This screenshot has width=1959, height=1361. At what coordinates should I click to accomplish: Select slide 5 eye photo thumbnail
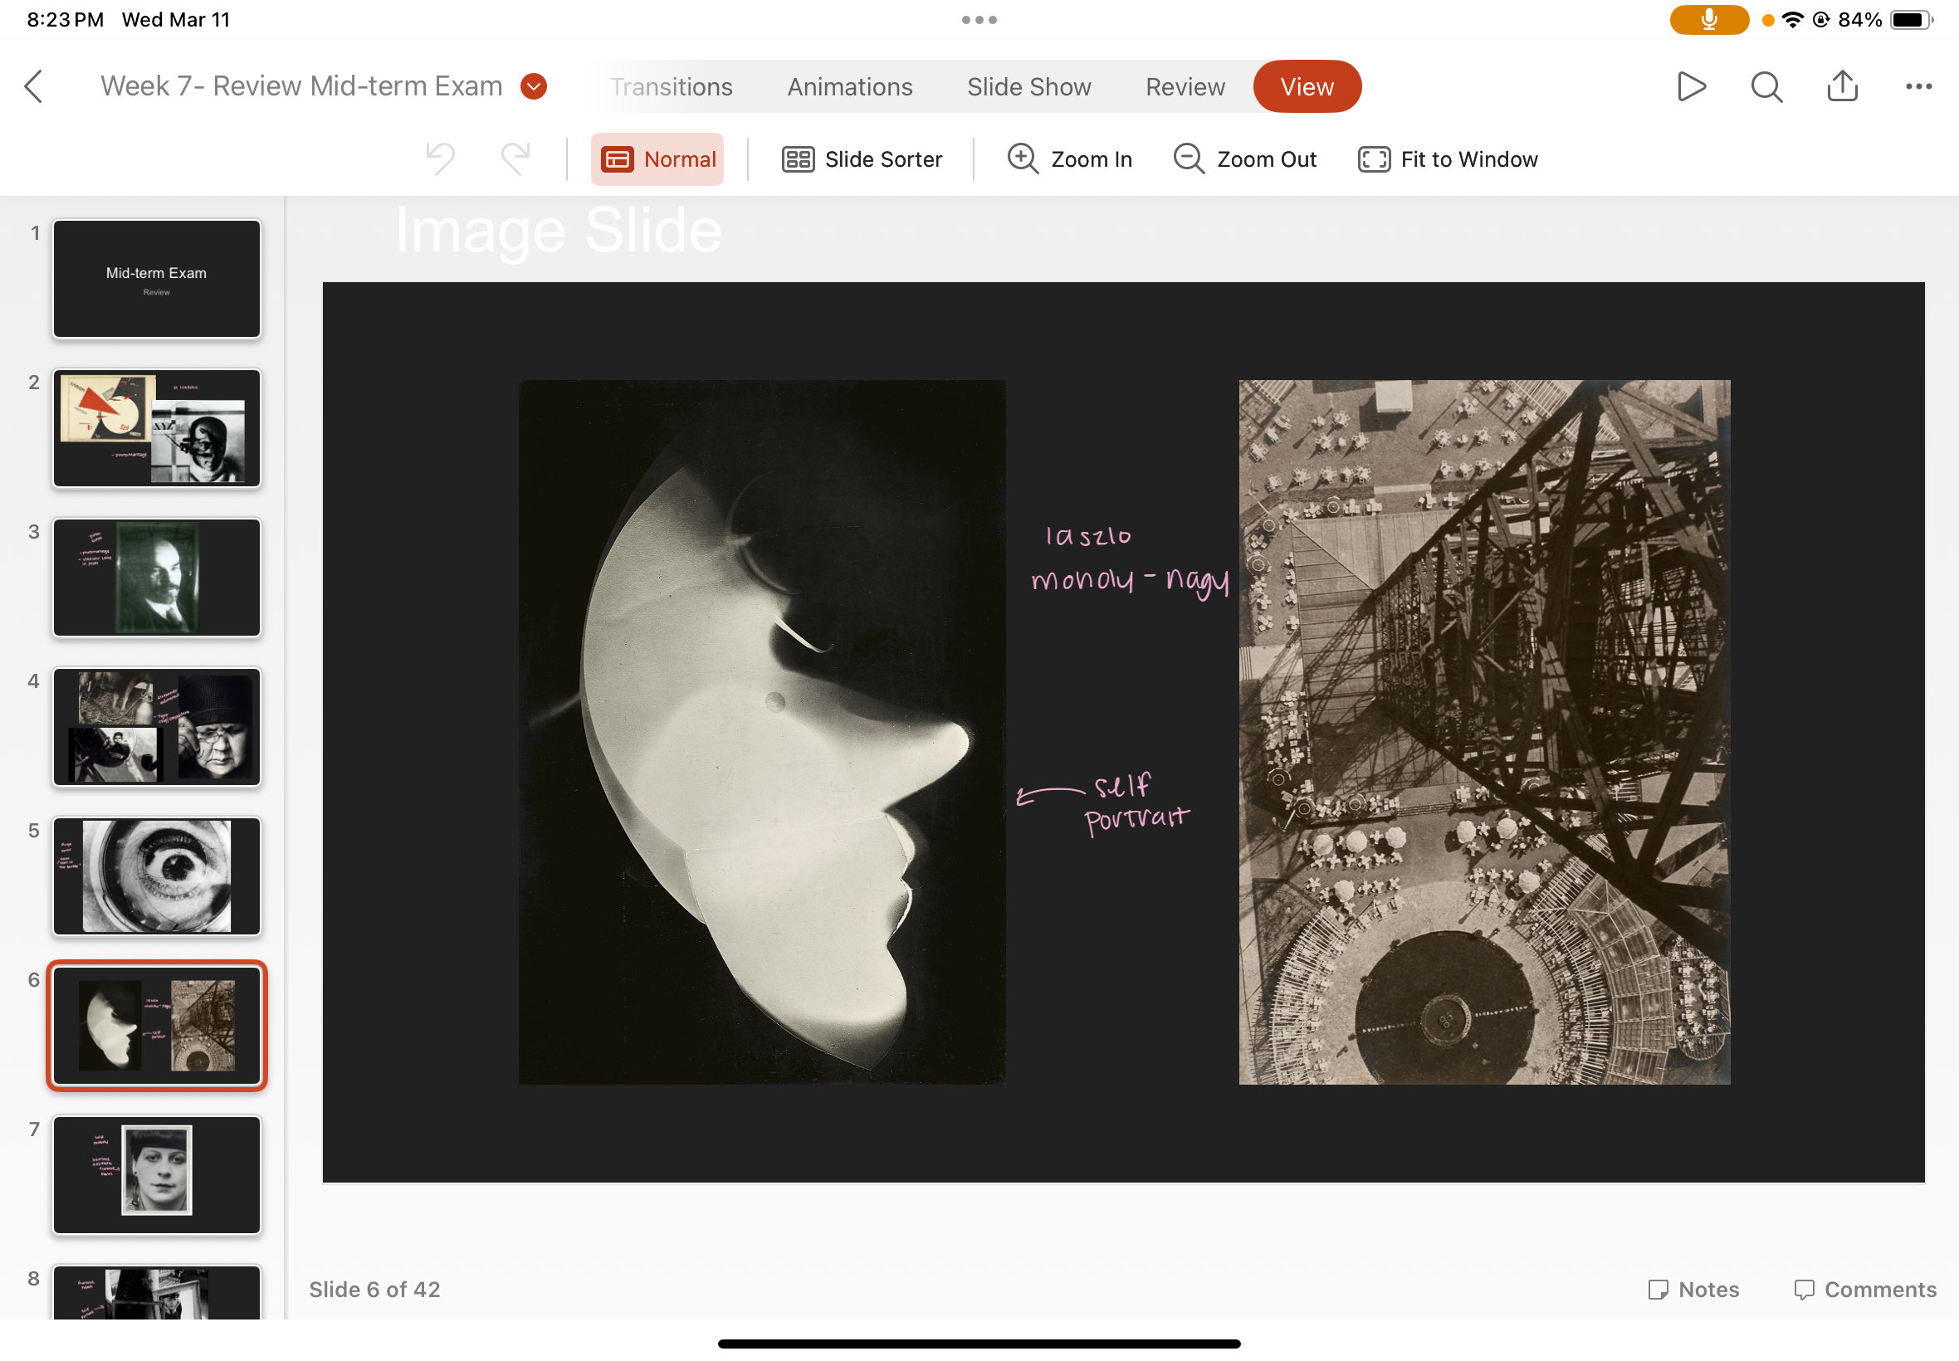coord(157,876)
